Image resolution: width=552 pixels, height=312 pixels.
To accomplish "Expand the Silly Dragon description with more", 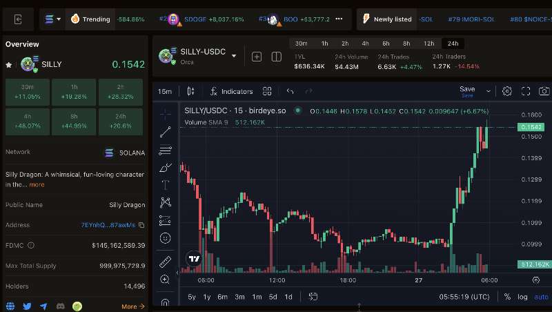I will click(x=37, y=184).
